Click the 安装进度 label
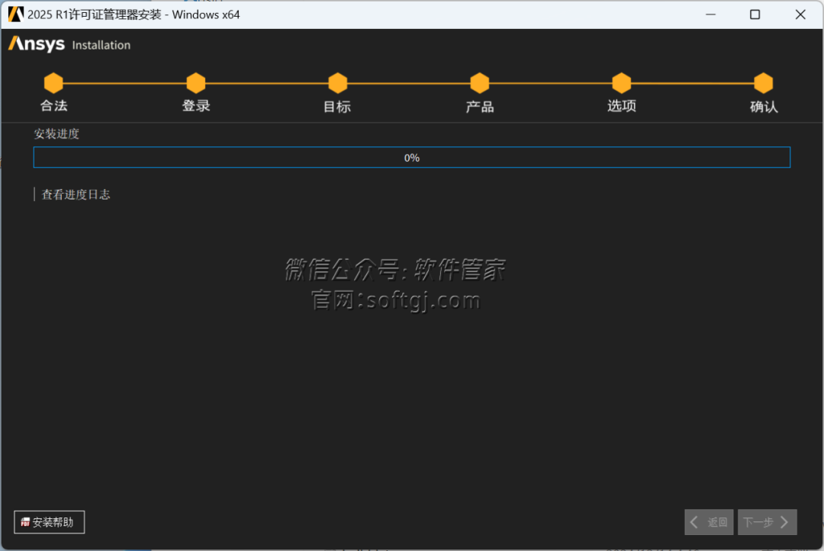Viewport: 824px width, 551px height. tap(56, 134)
